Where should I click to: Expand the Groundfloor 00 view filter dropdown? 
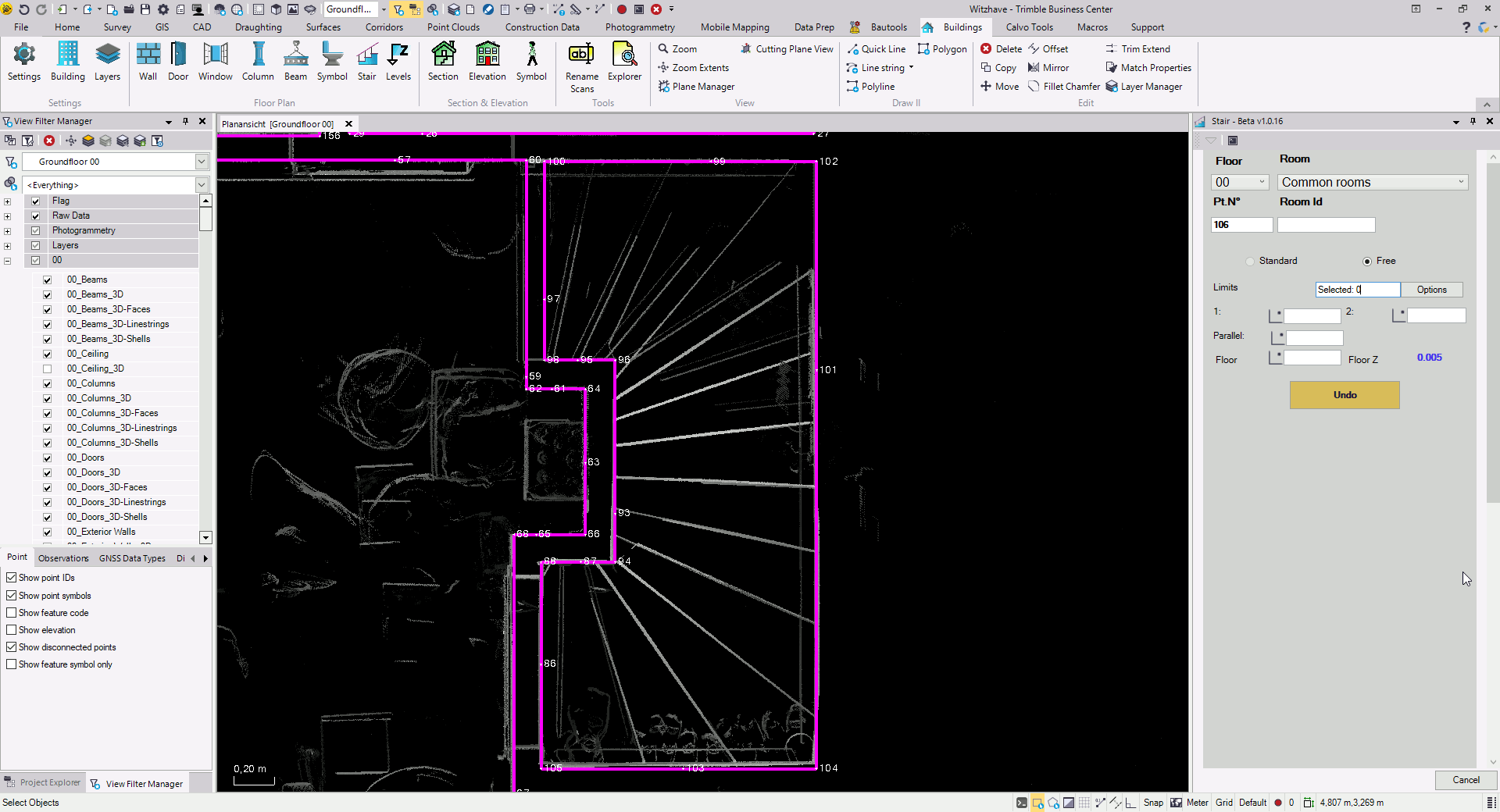point(202,162)
